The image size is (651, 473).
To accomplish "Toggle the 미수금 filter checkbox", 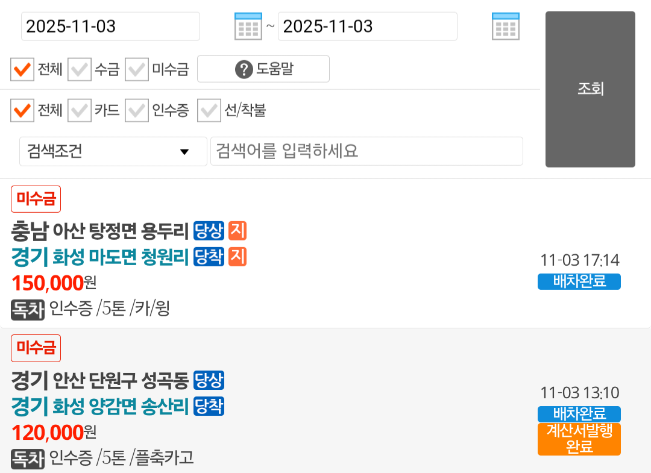I will 137,70.
